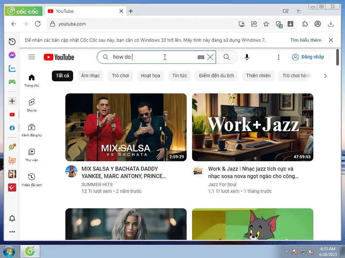
Task: Click the Cốc Cốc taskbar button
Action: point(30,251)
